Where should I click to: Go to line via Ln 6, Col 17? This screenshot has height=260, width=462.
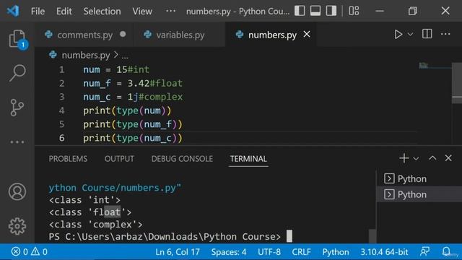178,252
